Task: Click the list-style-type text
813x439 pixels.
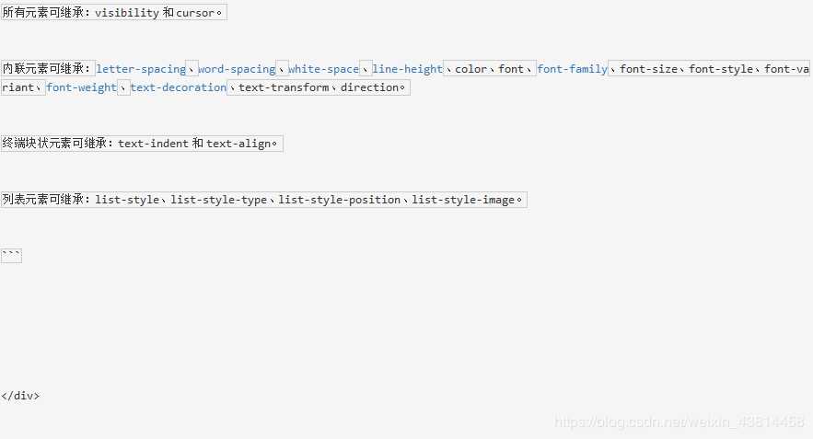Action: click(219, 200)
